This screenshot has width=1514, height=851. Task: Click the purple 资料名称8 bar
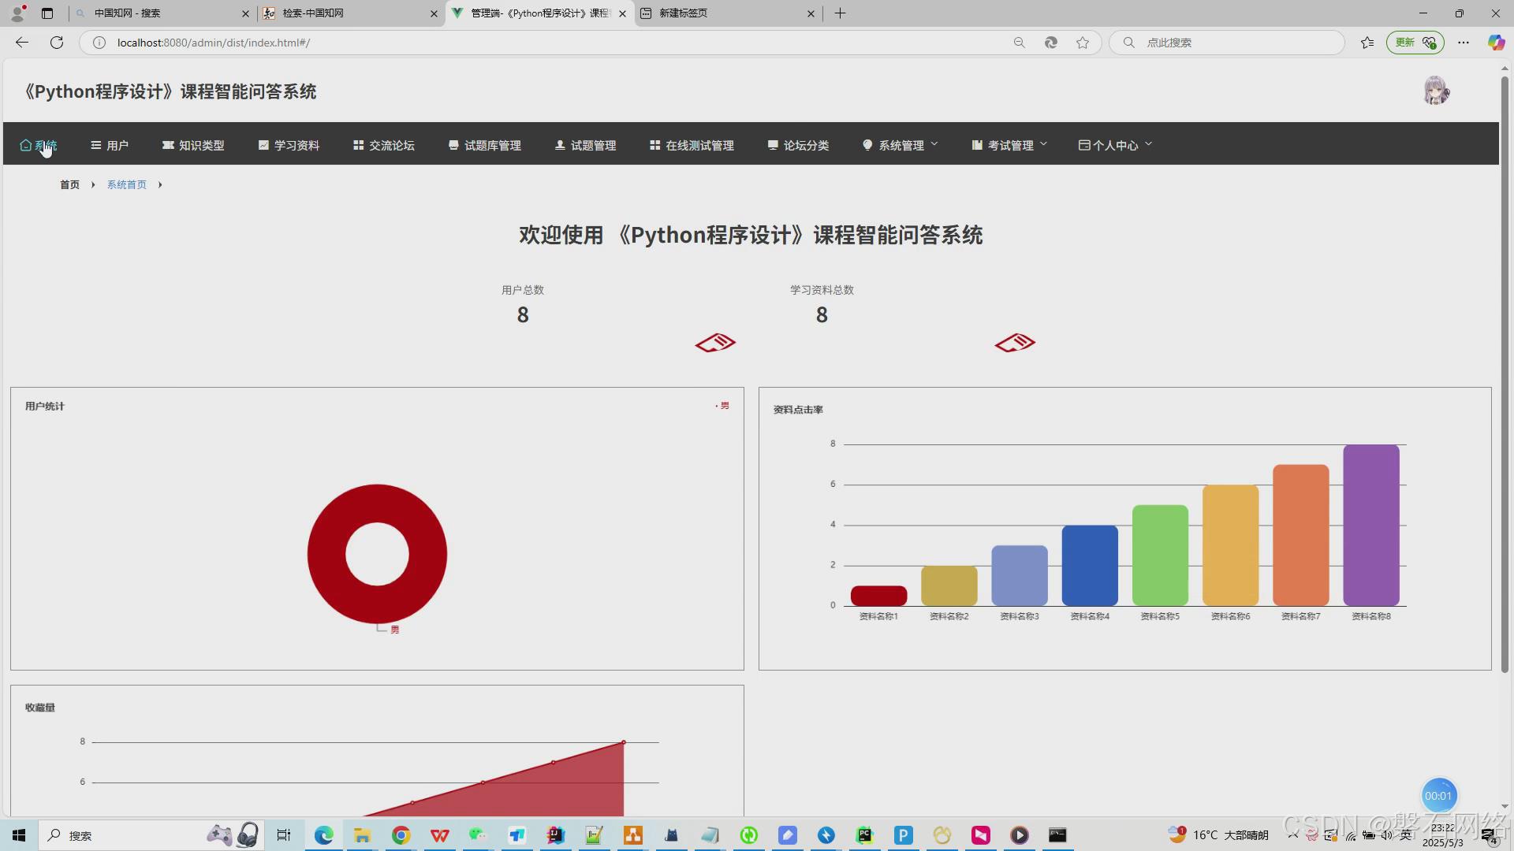pyautogui.click(x=1370, y=525)
